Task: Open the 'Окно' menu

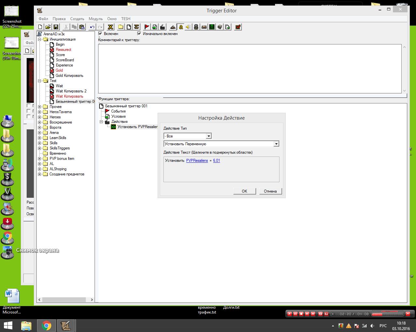Action: tap(112, 19)
